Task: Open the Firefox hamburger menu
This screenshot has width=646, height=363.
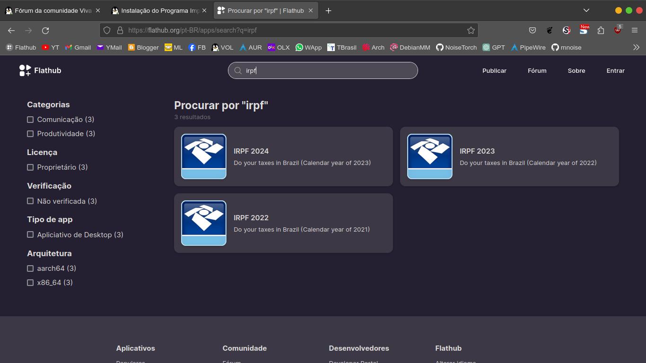Action: click(635, 30)
